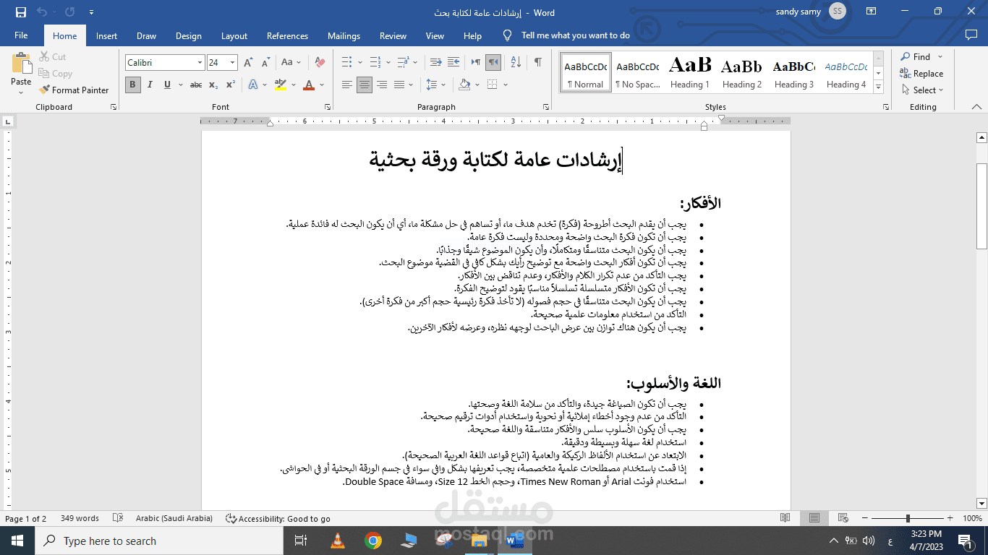
Task: Toggle Underline formatting
Action: (x=167, y=85)
